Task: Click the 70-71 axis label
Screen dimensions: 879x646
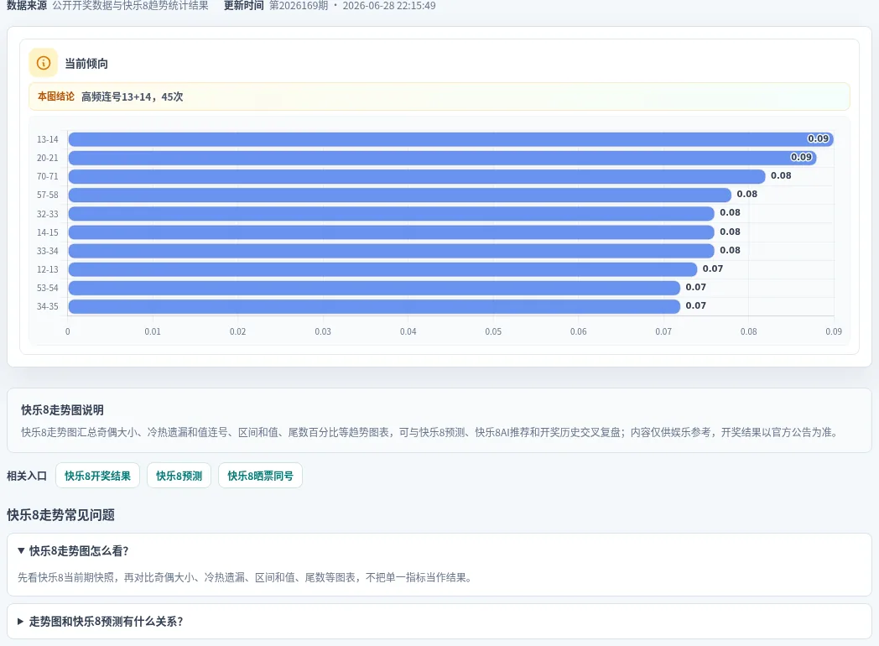Action: [48, 176]
